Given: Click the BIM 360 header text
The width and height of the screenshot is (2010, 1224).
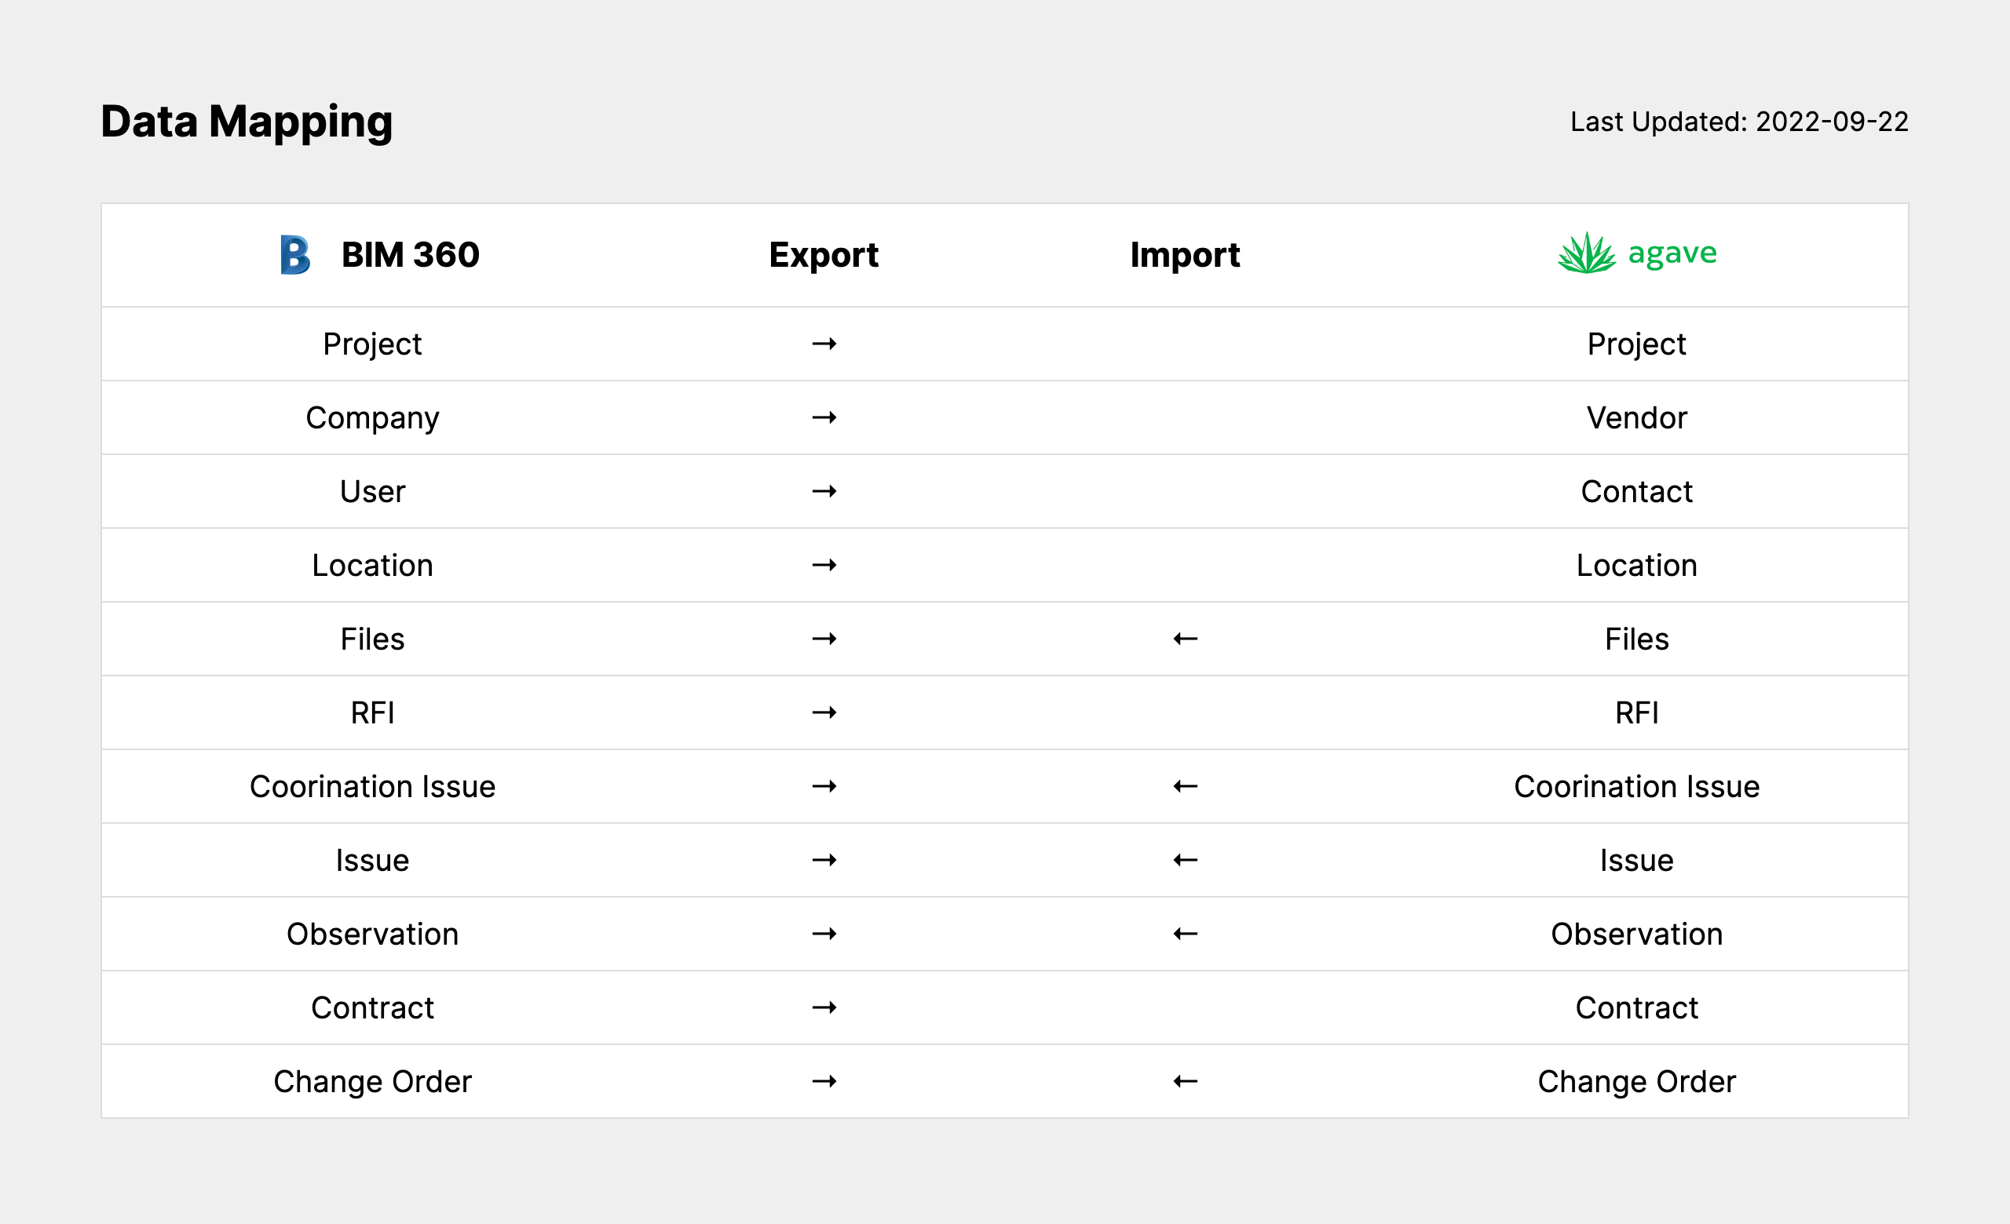Looking at the screenshot, I should [x=410, y=255].
